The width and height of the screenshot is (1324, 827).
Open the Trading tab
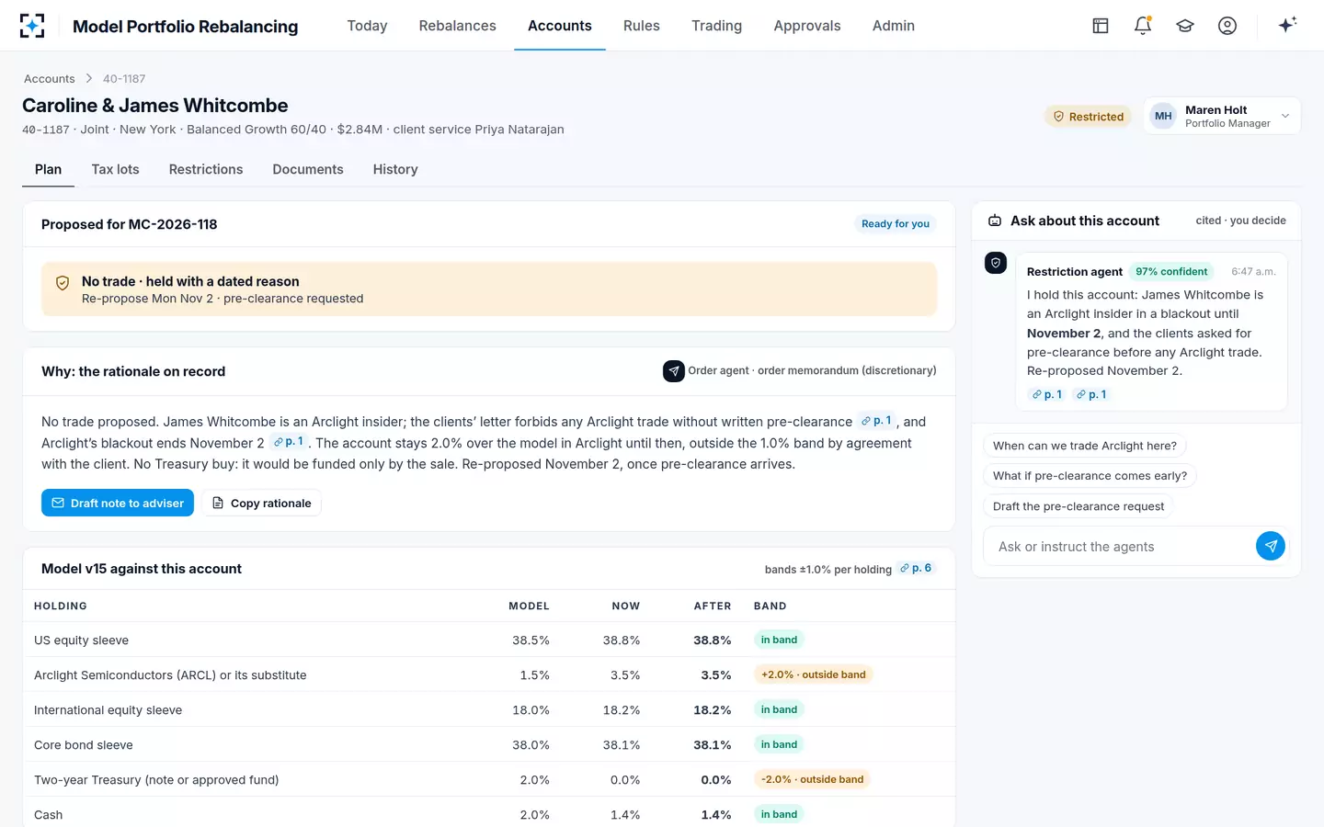pyautogui.click(x=716, y=26)
